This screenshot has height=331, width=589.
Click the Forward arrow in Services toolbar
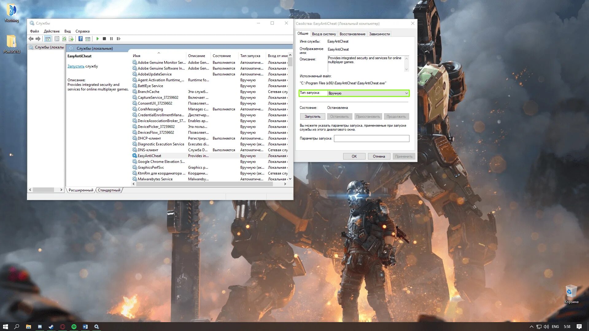[x=38, y=39]
